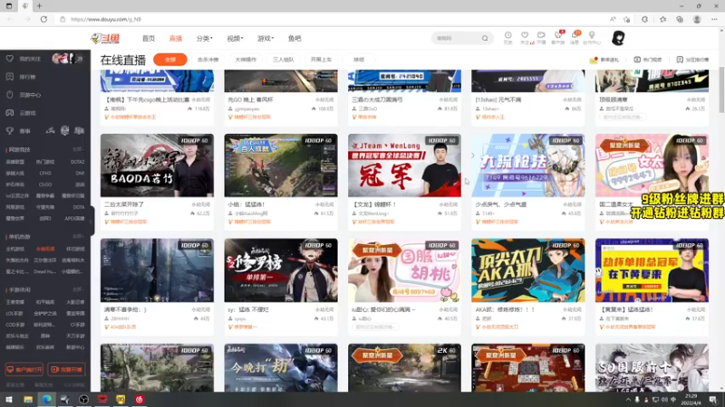Screen dimensions: 725x407
Task: Open the user avatar in header
Action: [x=618, y=38]
